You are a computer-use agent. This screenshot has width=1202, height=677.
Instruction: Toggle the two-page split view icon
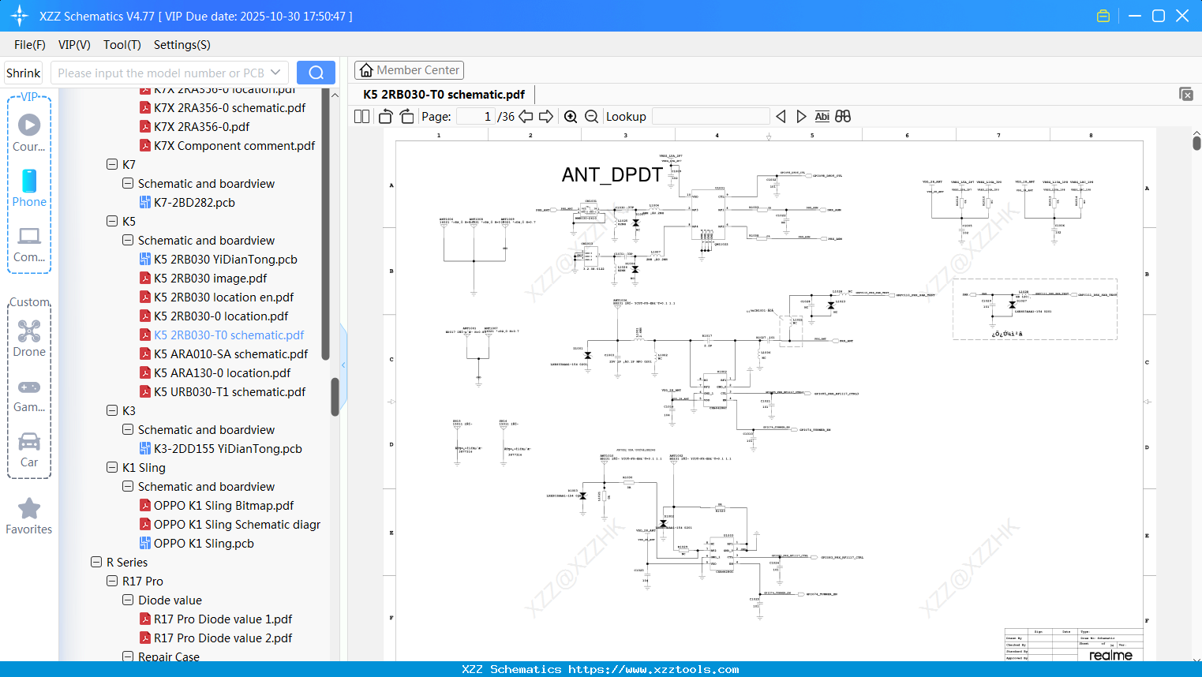tap(362, 117)
